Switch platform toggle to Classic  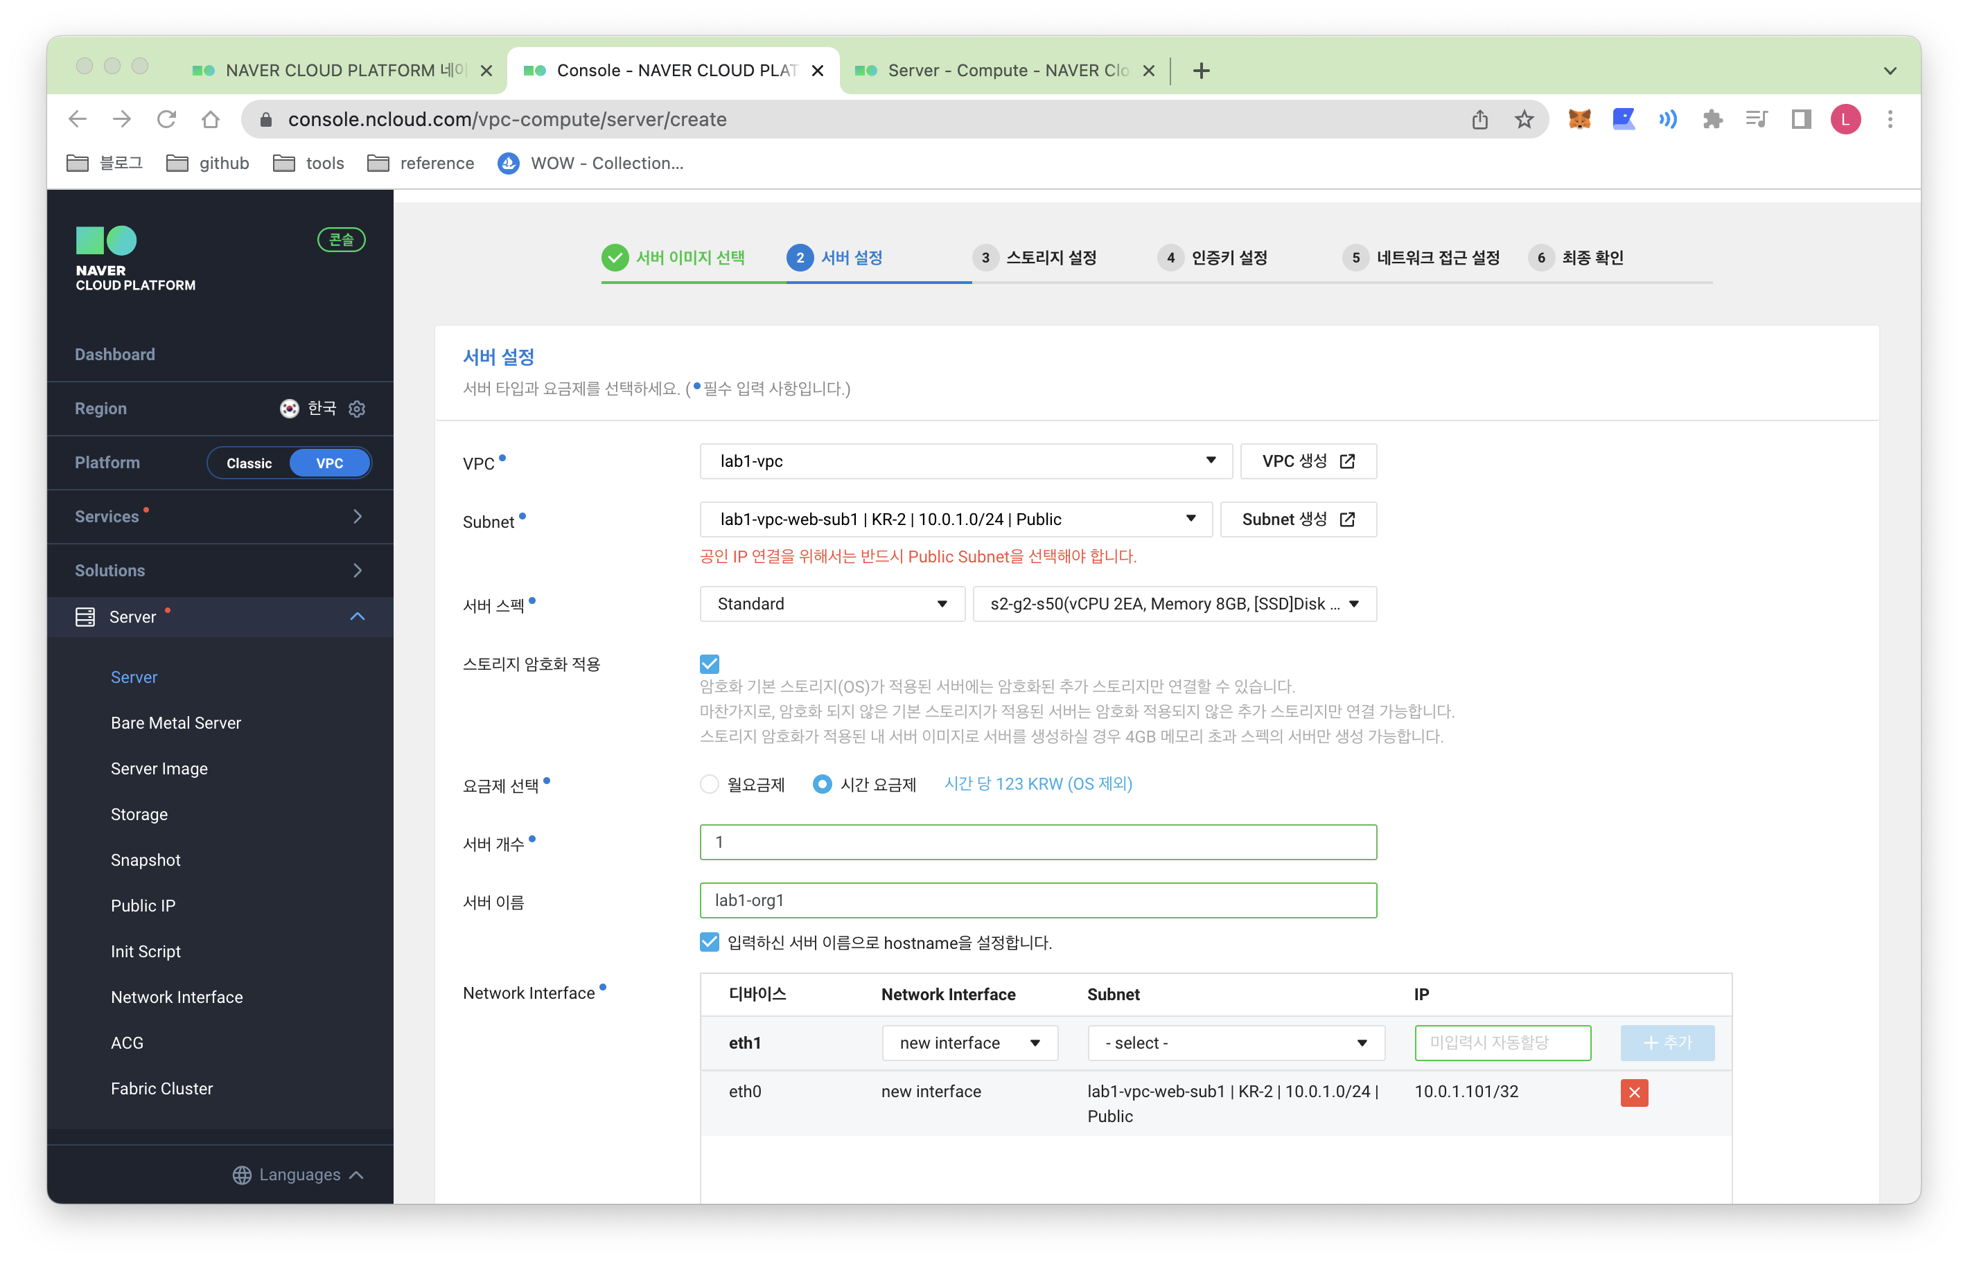coord(249,463)
